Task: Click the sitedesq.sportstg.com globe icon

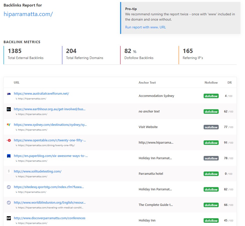Action: [9, 187]
